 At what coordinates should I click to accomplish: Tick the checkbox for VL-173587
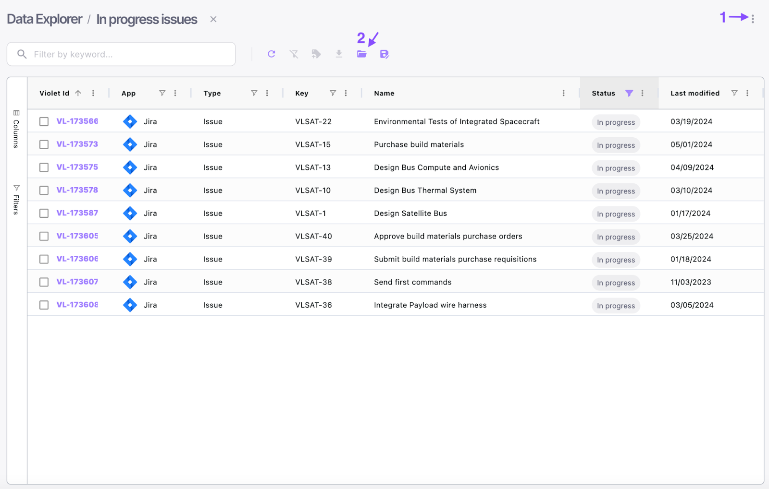click(44, 213)
